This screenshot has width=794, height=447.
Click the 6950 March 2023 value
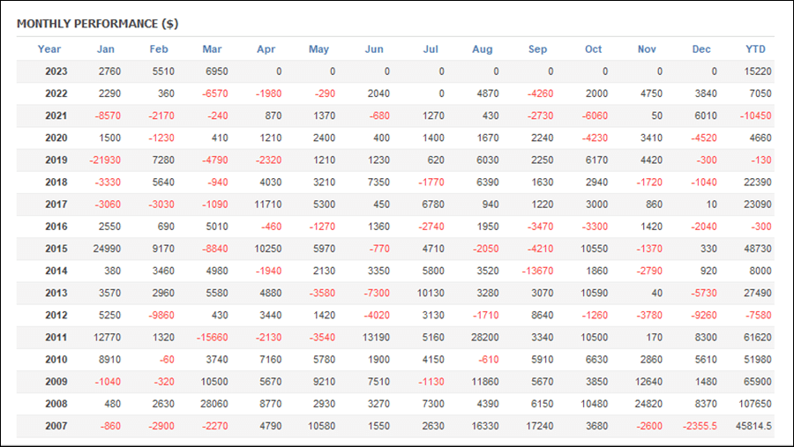(x=217, y=71)
